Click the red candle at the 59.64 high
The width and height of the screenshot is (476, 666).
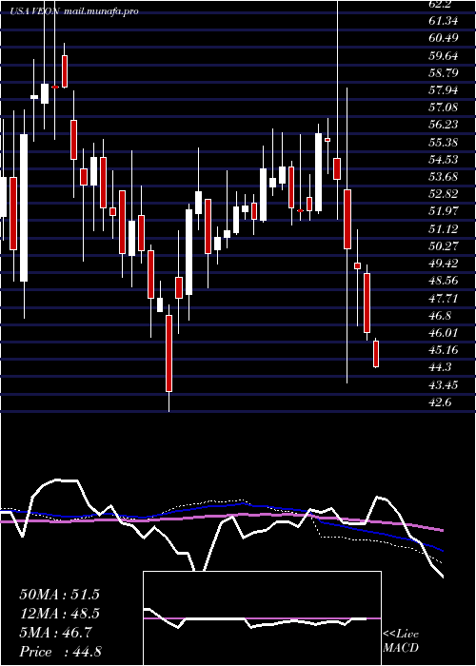coord(65,71)
